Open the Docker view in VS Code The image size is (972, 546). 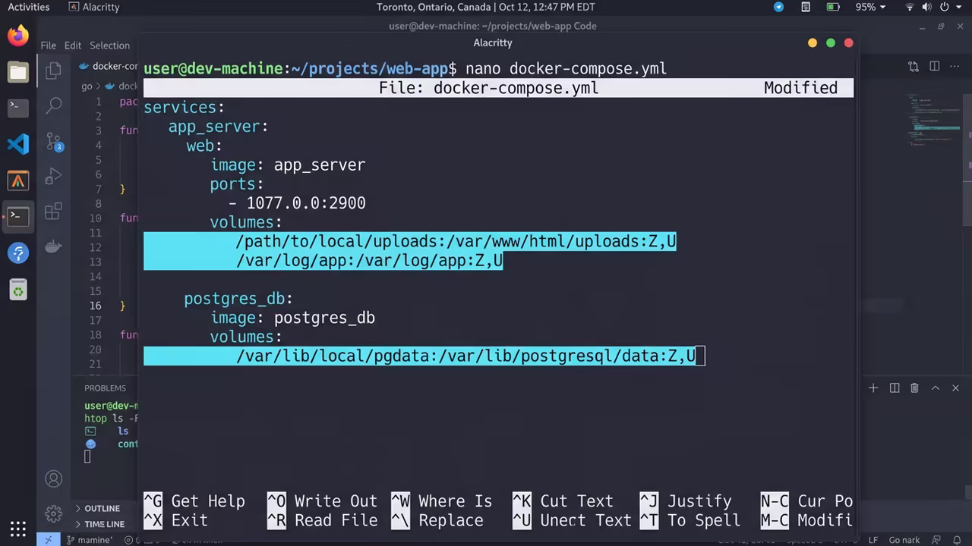tap(53, 246)
